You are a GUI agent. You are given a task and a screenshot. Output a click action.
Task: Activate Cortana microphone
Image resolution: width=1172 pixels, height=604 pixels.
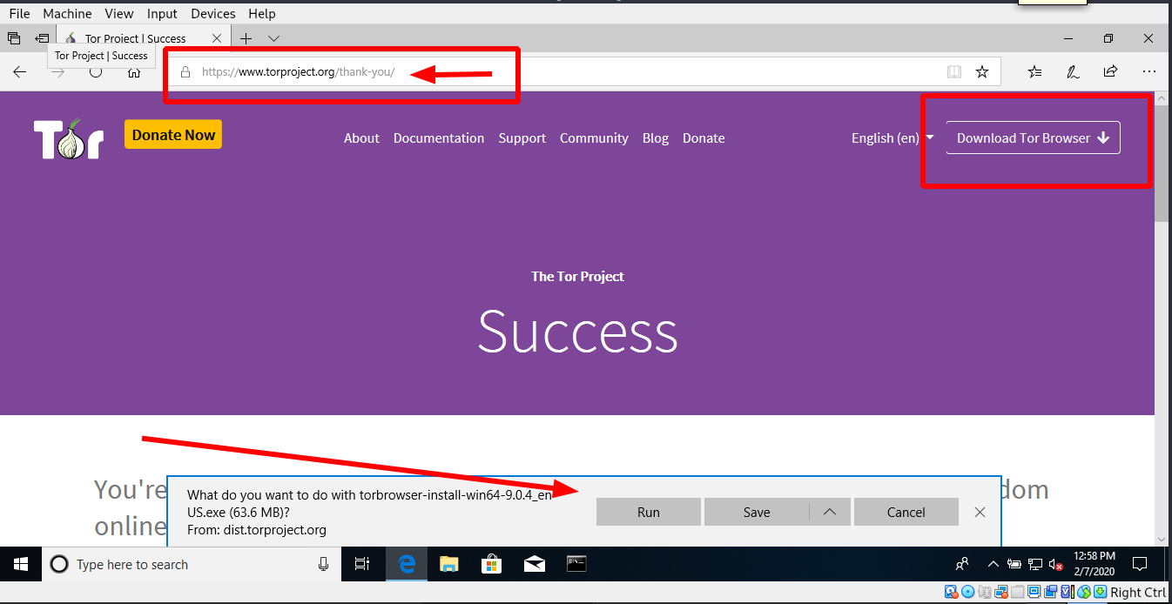tap(324, 564)
